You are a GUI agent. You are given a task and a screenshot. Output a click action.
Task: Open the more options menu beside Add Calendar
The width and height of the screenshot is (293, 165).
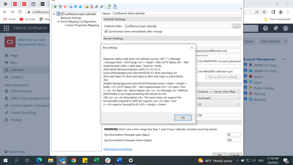click(x=285, y=41)
